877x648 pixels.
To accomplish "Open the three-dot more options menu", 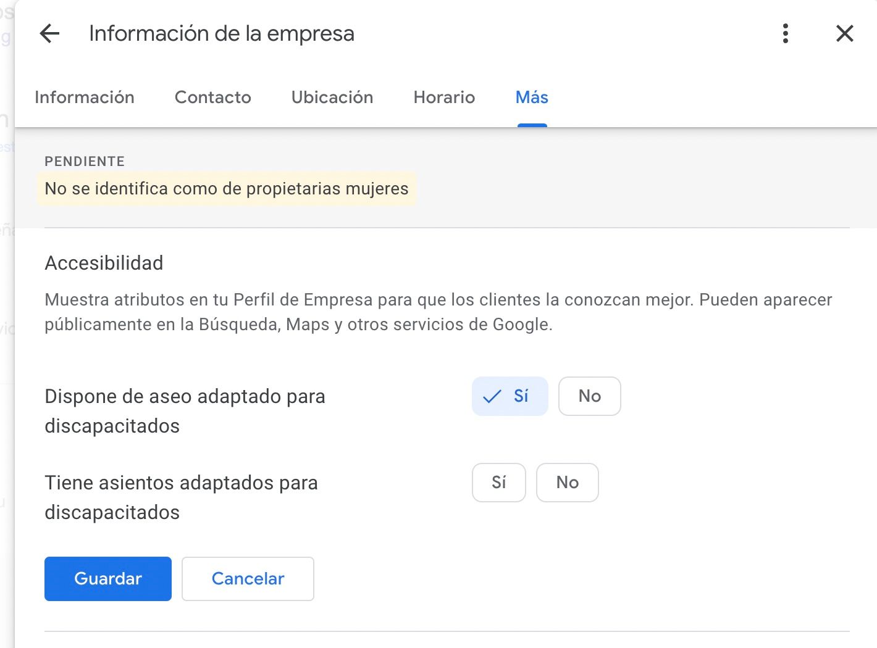I will (785, 33).
